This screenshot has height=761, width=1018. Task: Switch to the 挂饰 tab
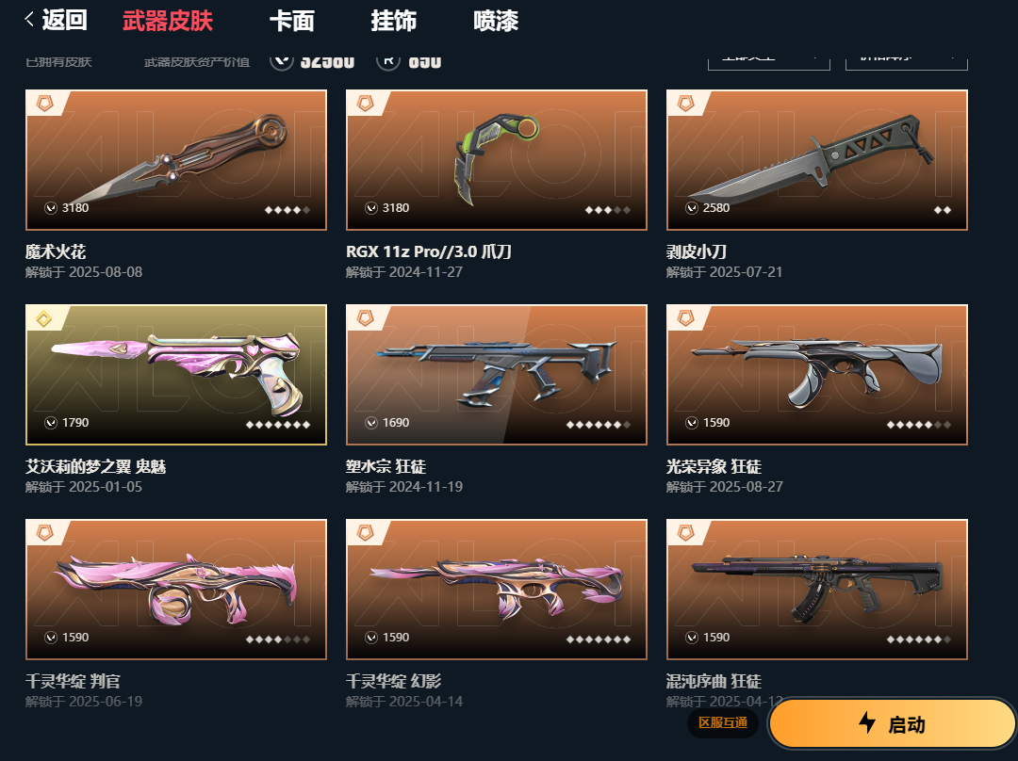coord(394,21)
